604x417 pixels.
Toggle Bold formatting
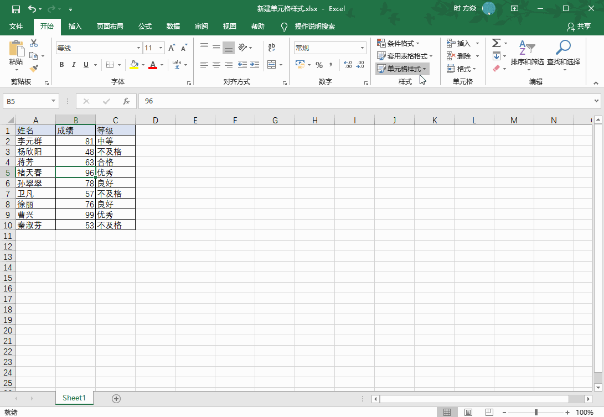tap(61, 65)
